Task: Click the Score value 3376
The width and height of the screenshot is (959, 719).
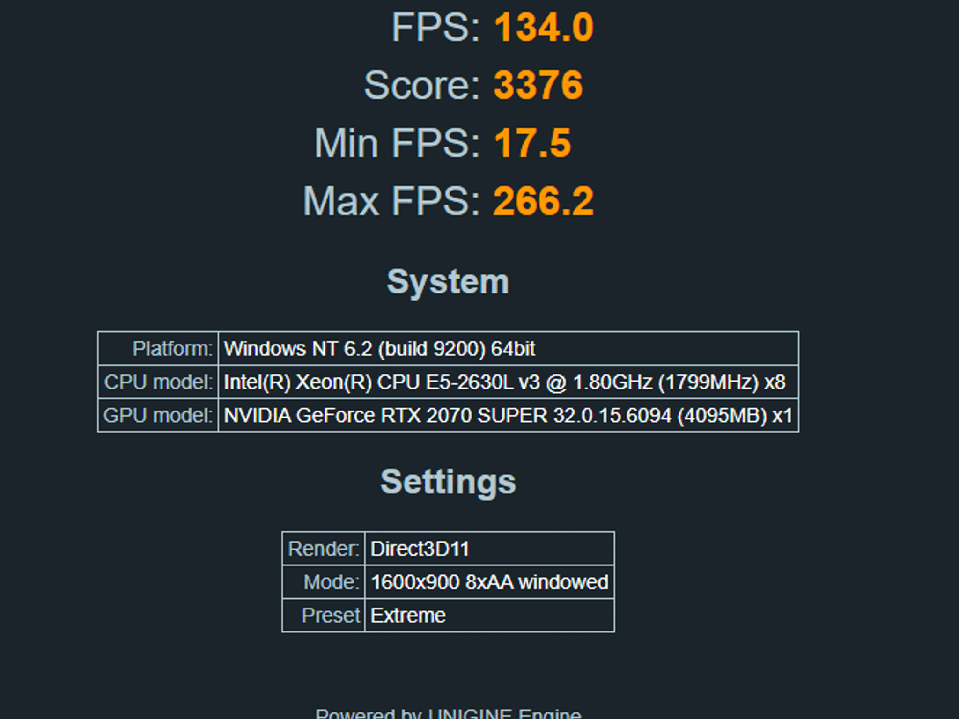Action: (539, 85)
